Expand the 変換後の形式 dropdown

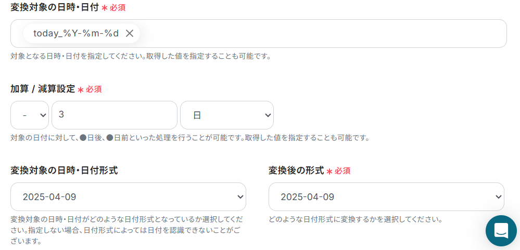(386, 196)
